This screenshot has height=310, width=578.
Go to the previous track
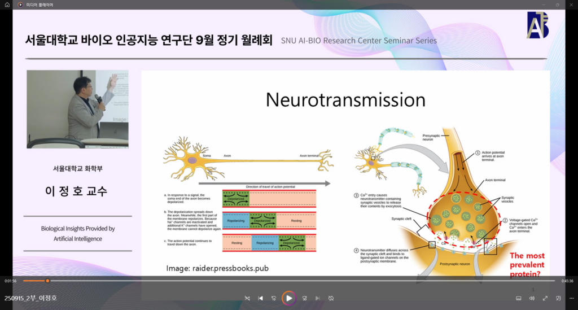click(260, 298)
